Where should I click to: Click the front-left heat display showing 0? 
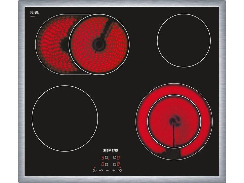[x=103, y=164]
